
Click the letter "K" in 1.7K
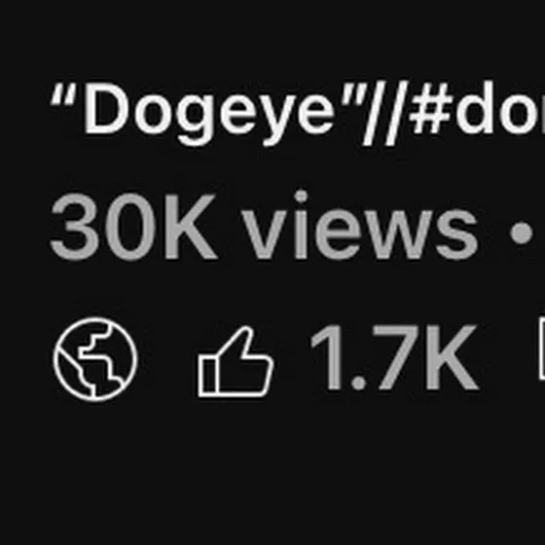click(x=453, y=358)
